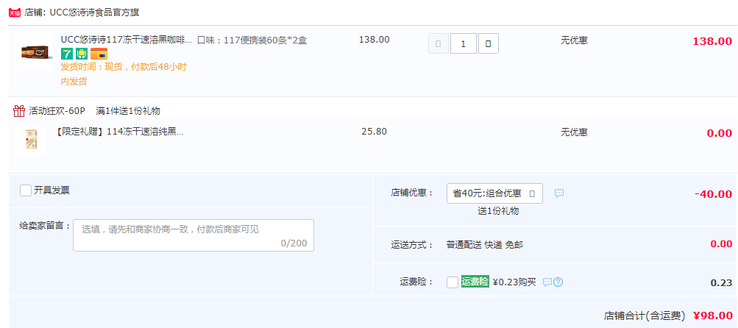Click the 无优惠 text in the gift row
738x328 pixels.
click(574, 132)
